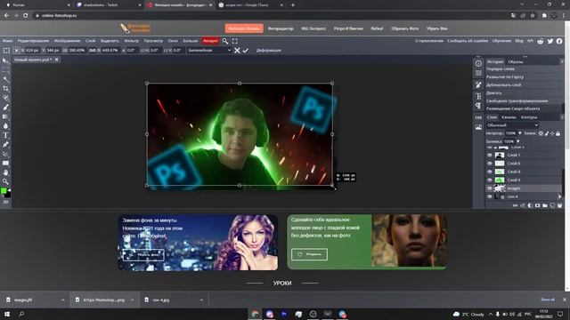
Task: Click the search magnifier in menu bar
Action: coord(225,41)
